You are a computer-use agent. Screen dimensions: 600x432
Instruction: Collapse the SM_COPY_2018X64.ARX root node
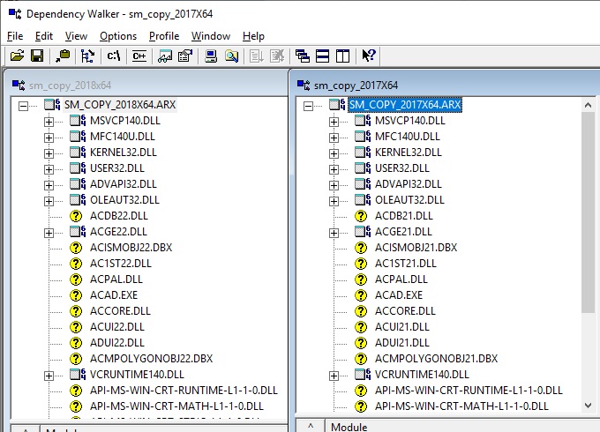coord(23,106)
